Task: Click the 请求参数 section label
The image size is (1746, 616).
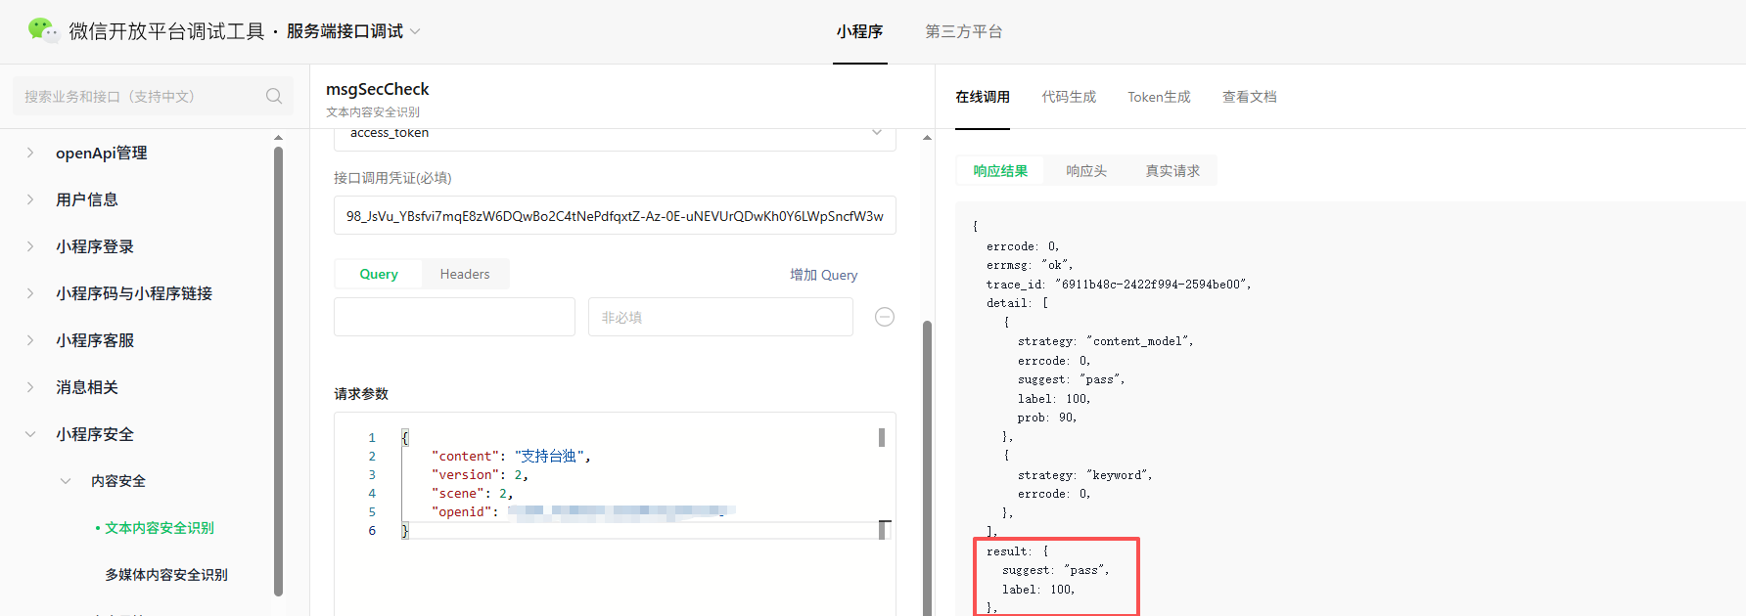Action: [361, 394]
